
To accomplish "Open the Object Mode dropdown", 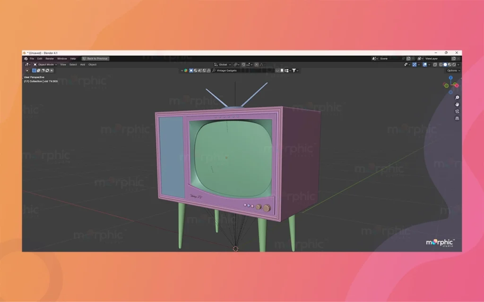I will 45,65.
